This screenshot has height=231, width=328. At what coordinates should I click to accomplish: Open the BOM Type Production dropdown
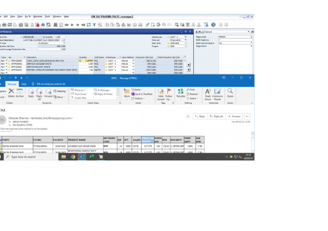64,43
